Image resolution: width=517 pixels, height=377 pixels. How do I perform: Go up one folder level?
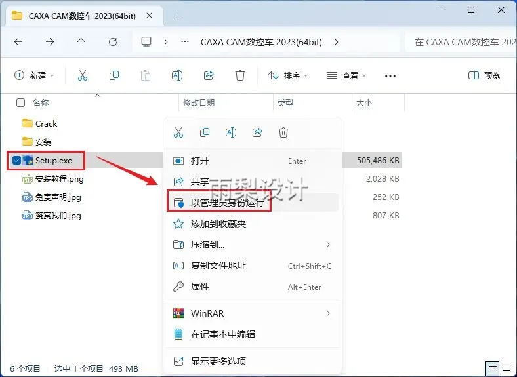point(81,42)
